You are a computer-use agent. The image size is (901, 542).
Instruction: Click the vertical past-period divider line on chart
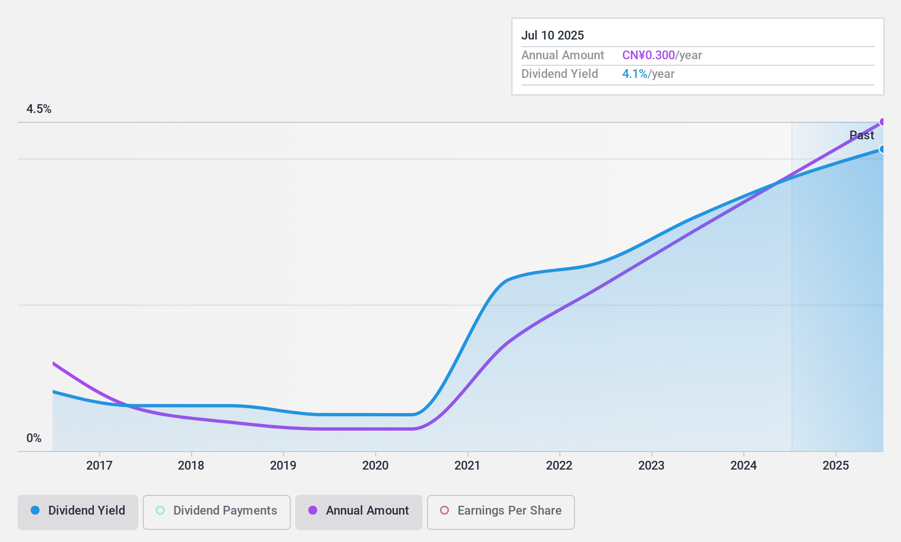pos(792,285)
